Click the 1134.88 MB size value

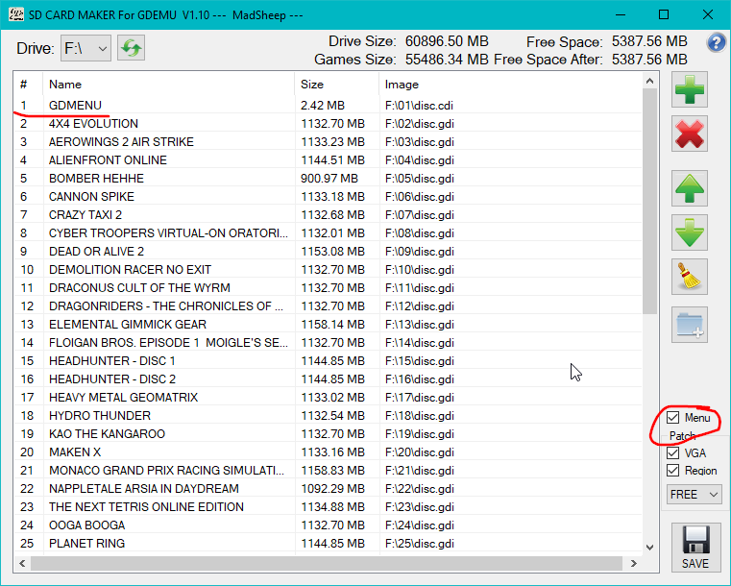point(333,507)
